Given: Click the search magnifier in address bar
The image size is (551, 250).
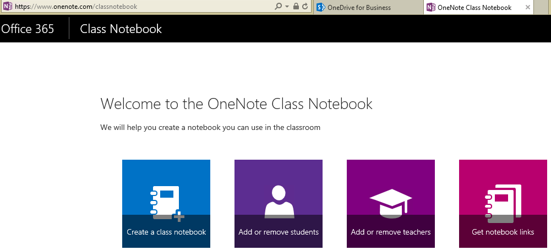Looking at the screenshot, I should tap(279, 6).
